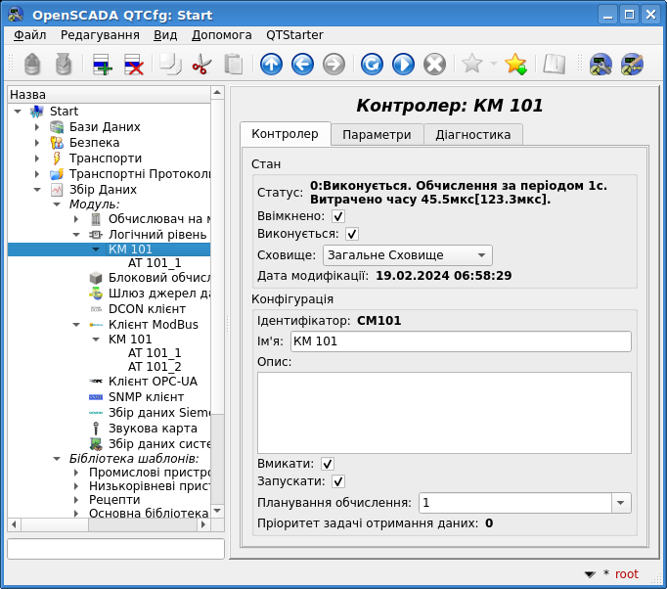Switch to the Діагностика tab
667x589 pixels.
pyautogui.click(x=473, y=135)
